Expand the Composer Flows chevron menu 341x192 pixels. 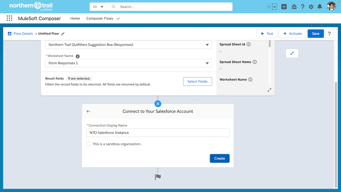click(118, 19)
